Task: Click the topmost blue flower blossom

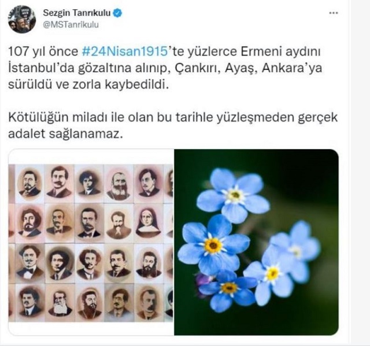Action: [x=233, y=196]
